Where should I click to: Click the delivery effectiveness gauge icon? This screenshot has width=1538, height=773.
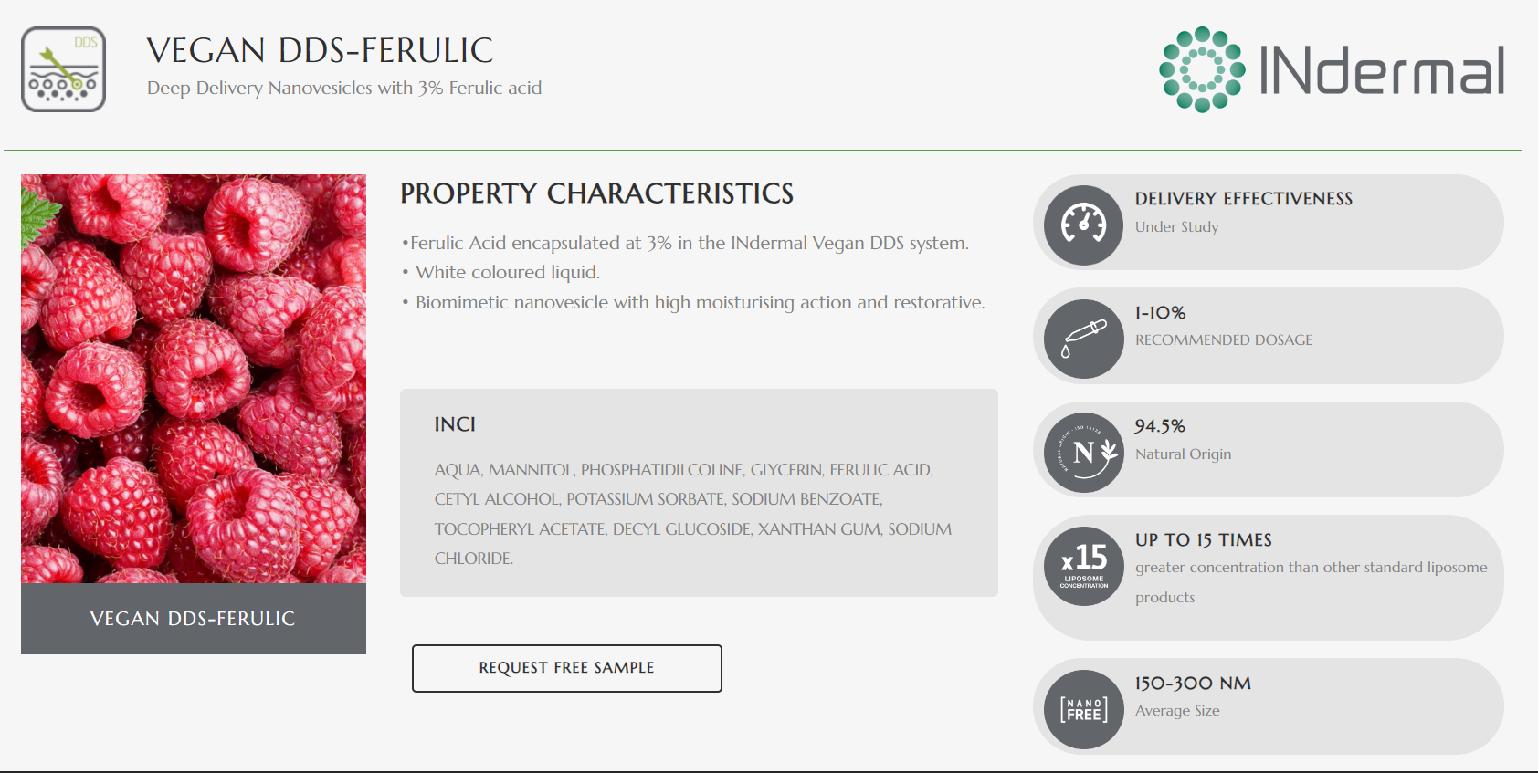click(1084, 225)
